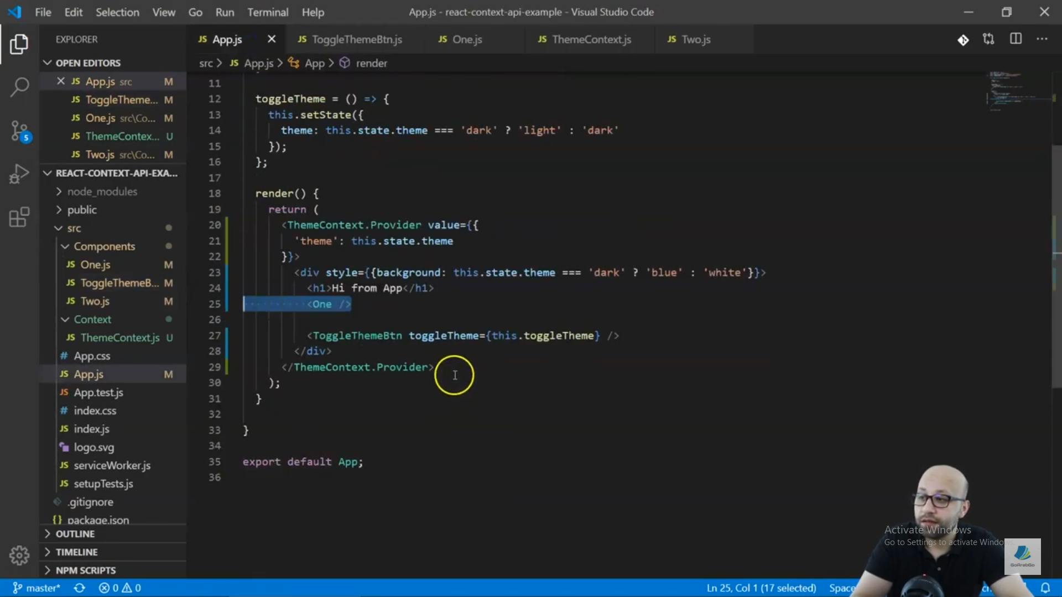The width and height of the screenshot is (1062, 597).
Task: Open the Explorer view in activity bar
Action: 19,44
